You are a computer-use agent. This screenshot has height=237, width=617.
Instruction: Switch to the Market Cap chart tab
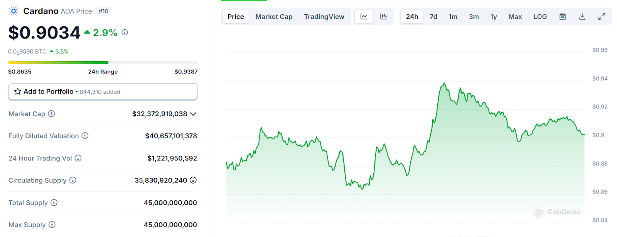[x=274, y=17]
